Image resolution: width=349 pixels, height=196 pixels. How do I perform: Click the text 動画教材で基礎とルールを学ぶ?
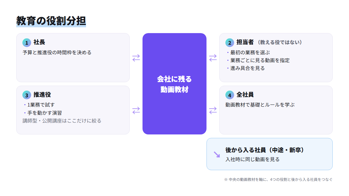coord(260,105)
